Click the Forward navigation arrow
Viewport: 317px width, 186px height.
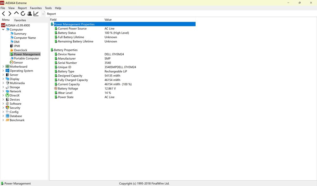click(x=10, y=14)
